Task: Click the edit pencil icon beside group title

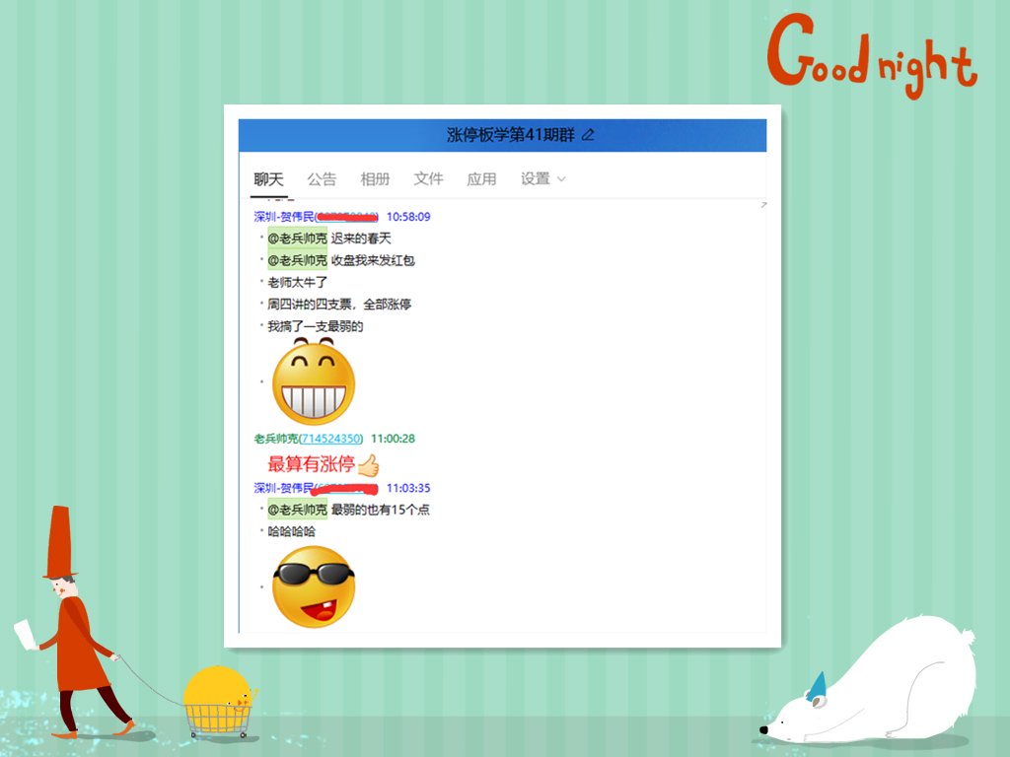Action: [x=588, y=135]
